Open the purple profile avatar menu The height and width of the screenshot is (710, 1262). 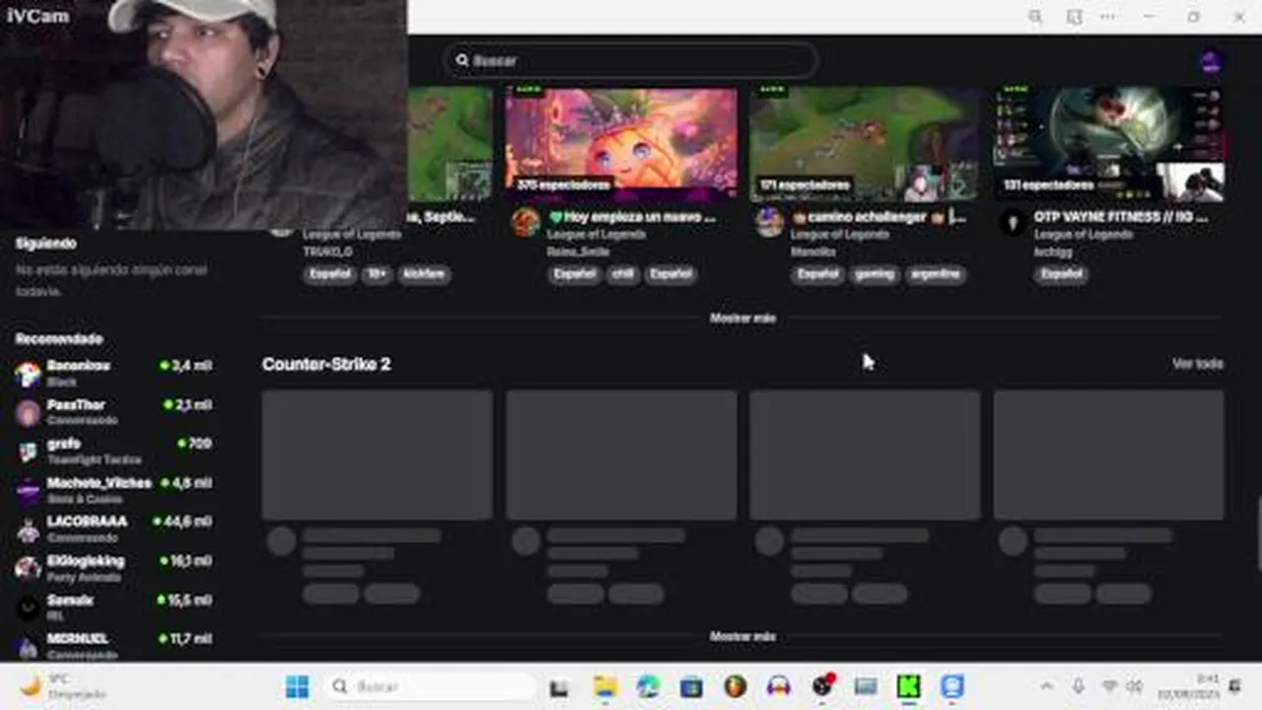coord(1211,62)
